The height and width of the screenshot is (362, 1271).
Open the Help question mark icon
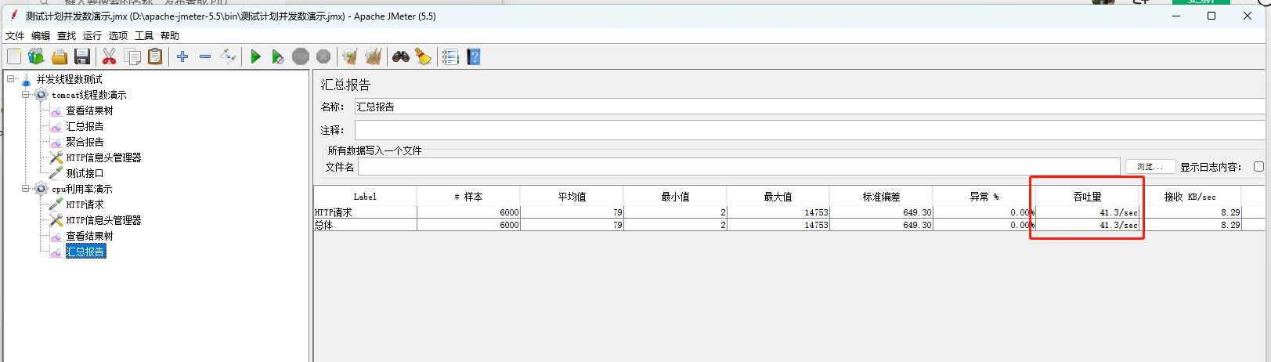473,56
